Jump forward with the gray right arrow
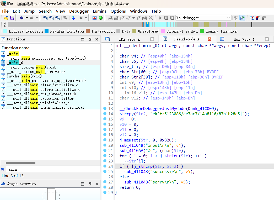Viewport: 274px width, 200px height. 32,18
